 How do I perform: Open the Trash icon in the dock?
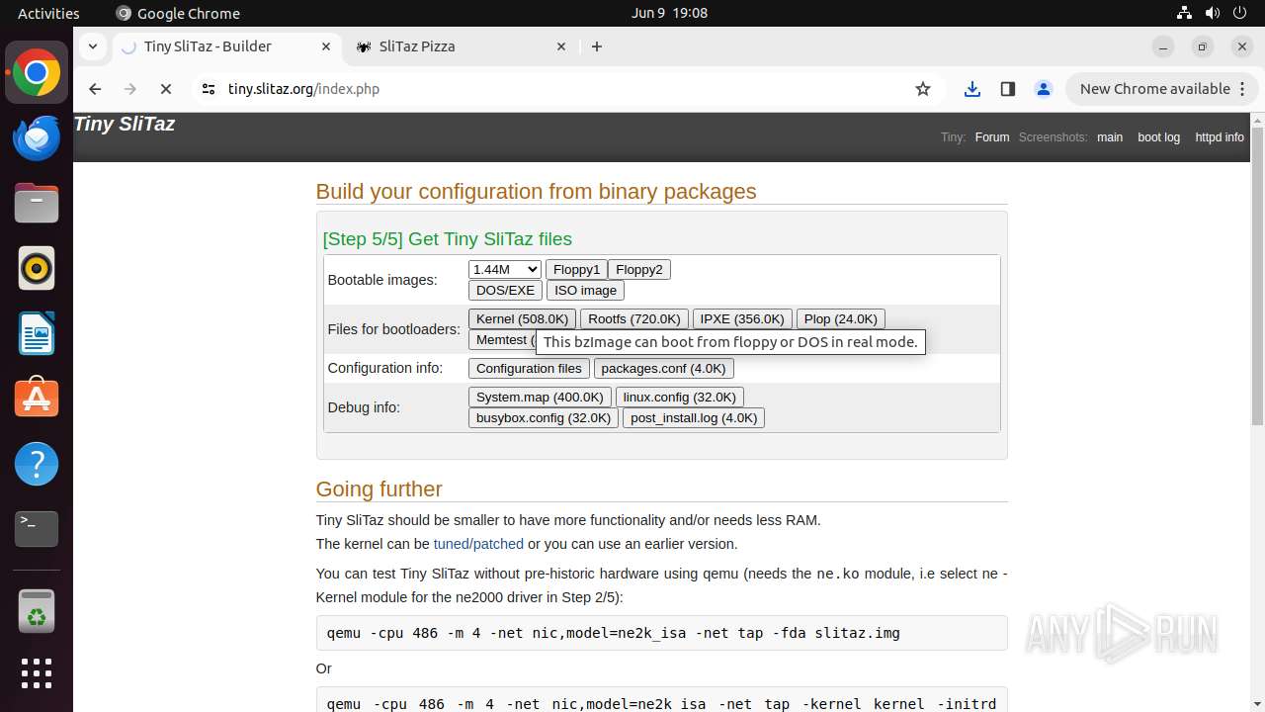(x=37, y=610)
